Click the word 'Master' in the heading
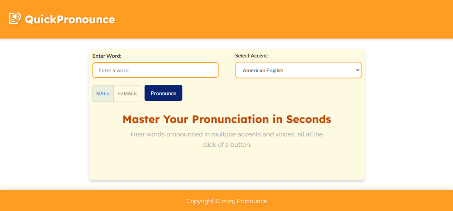Viewport: 453px width, 211px height. pos(141,119)
